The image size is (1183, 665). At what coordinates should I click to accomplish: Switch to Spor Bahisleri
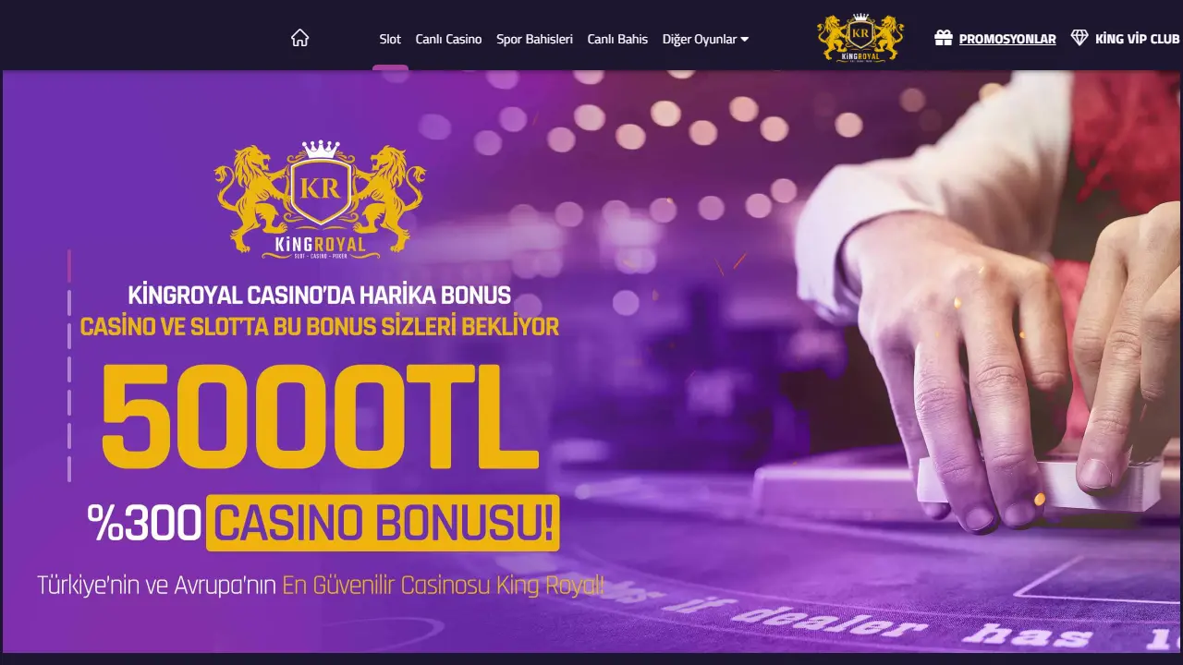tap(534, 39)
